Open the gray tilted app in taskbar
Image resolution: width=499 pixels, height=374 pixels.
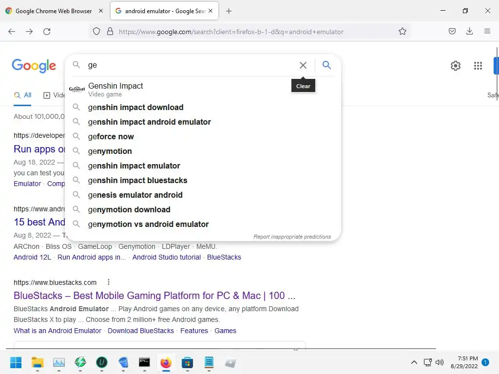tap(230, 362)
